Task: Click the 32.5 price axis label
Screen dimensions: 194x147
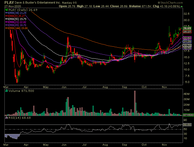Action: [x=187, y=14]
